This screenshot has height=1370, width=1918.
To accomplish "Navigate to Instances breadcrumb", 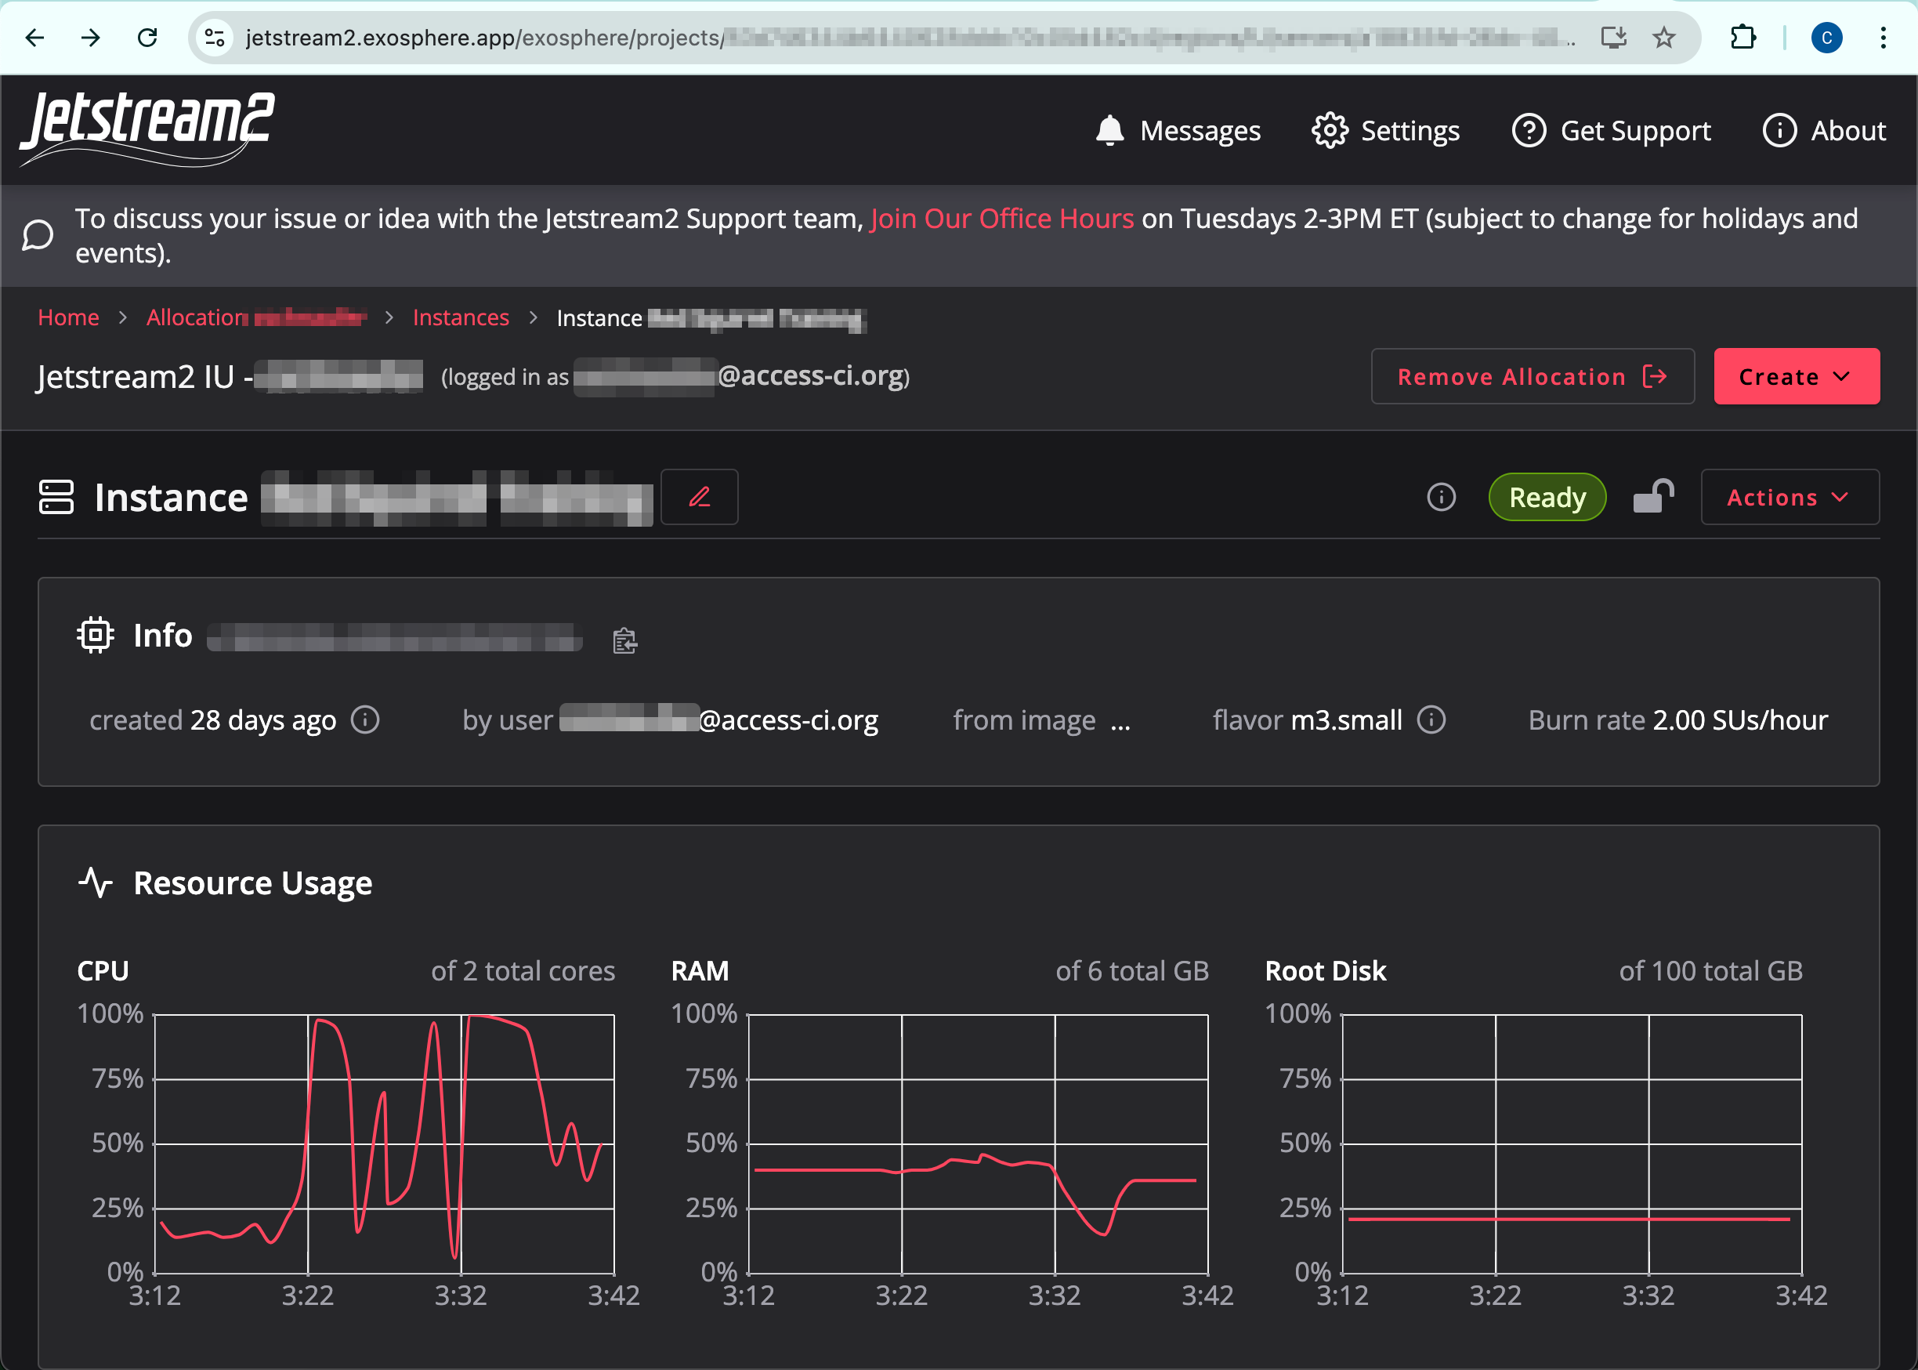I will click(x=461, y=317).
